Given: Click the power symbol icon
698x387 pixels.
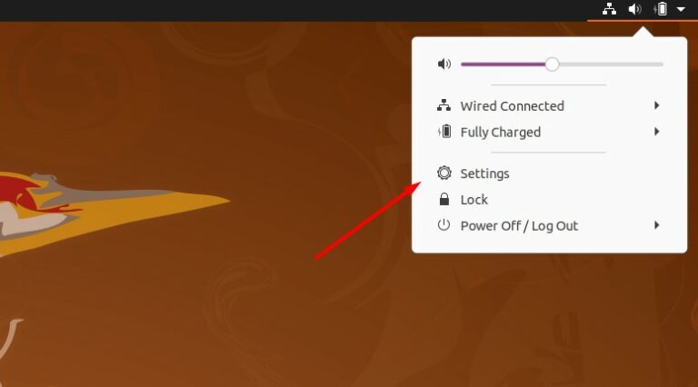Looking at the screenshot, I should coord(444,225).
